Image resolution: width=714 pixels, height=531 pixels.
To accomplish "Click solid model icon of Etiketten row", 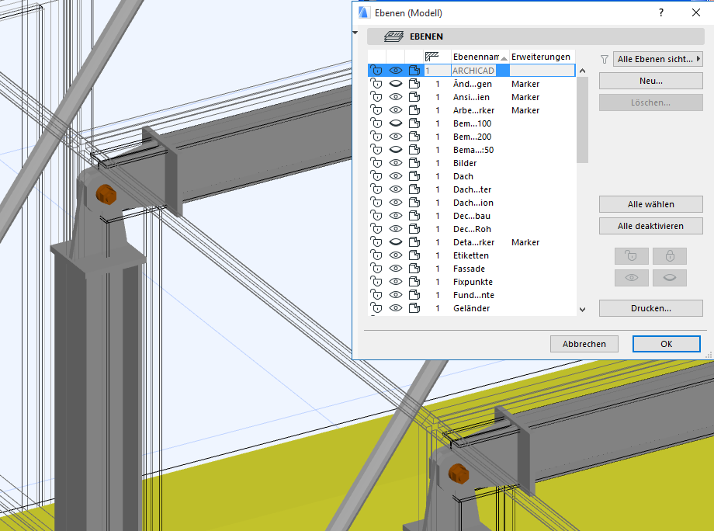I will pos(414,255).
